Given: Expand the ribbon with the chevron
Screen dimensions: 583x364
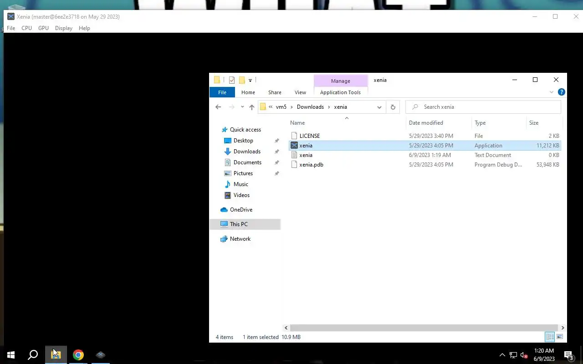Looking at the screenshot, I should click(x=551, y=92).
